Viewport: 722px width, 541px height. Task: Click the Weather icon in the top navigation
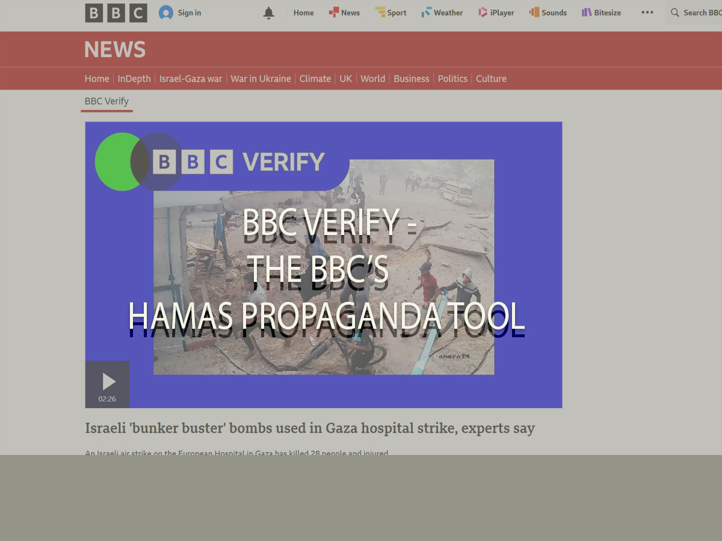tap(426, 12)
